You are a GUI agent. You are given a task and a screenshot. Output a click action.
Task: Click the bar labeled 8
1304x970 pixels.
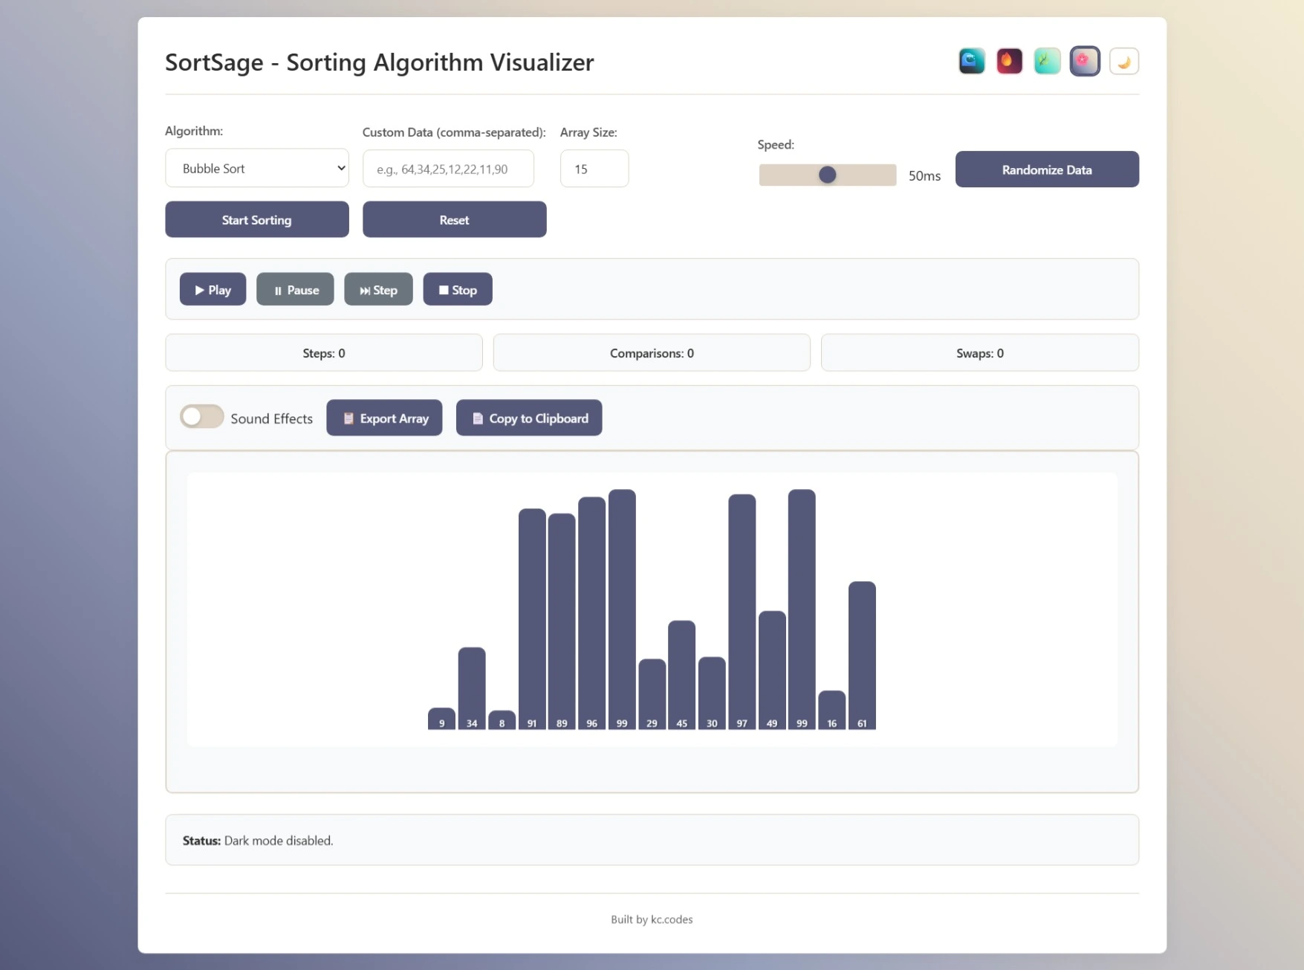tap(502, 720)
